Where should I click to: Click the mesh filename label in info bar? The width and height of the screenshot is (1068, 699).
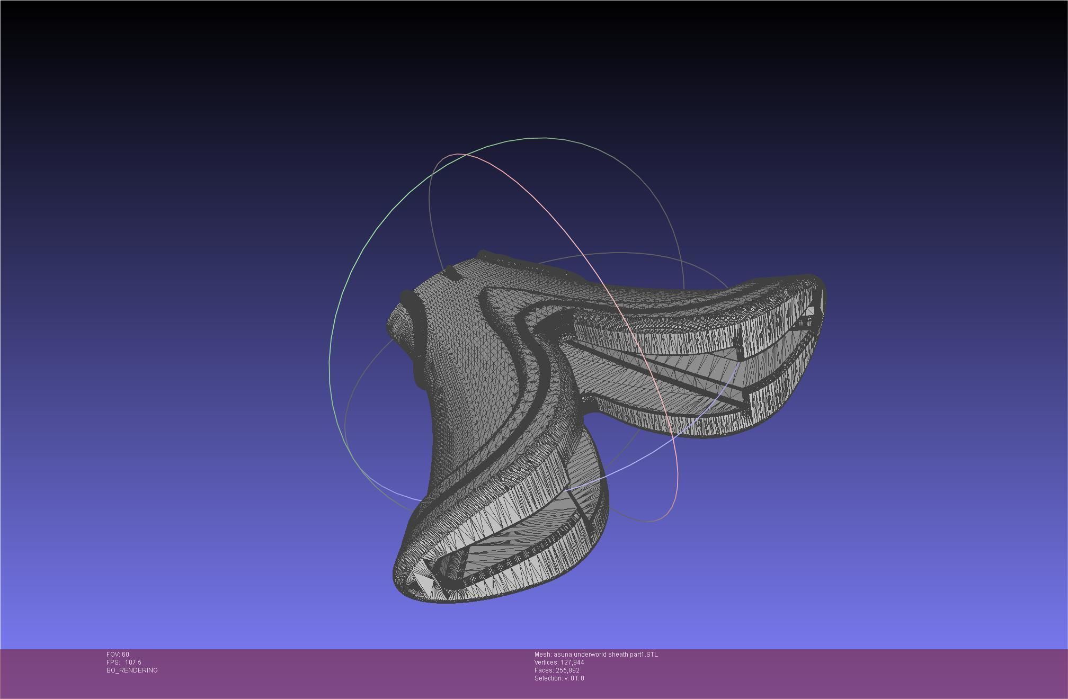pyautogui.click(x=596, y=655)
